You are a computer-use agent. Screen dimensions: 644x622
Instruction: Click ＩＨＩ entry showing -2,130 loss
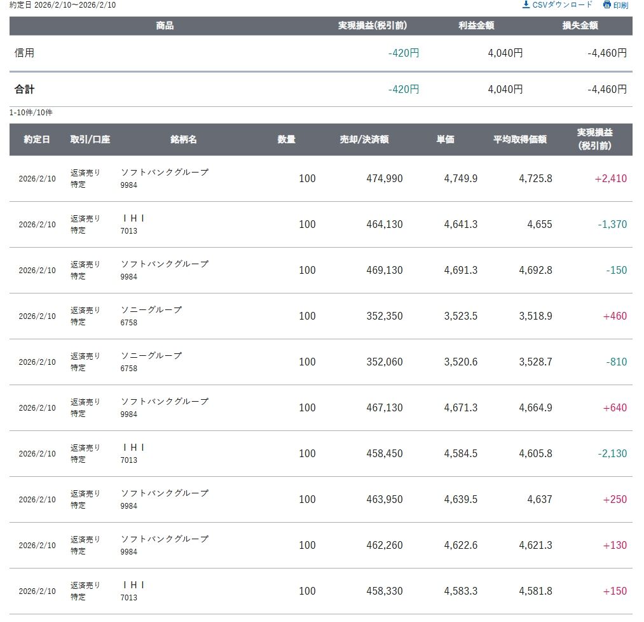(134, 448)
